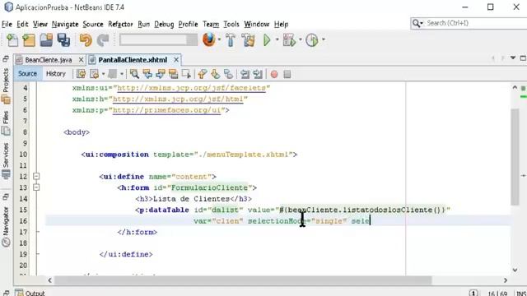Collapse the h:form fold at line 13
The image size is (527, 296).
36,187
